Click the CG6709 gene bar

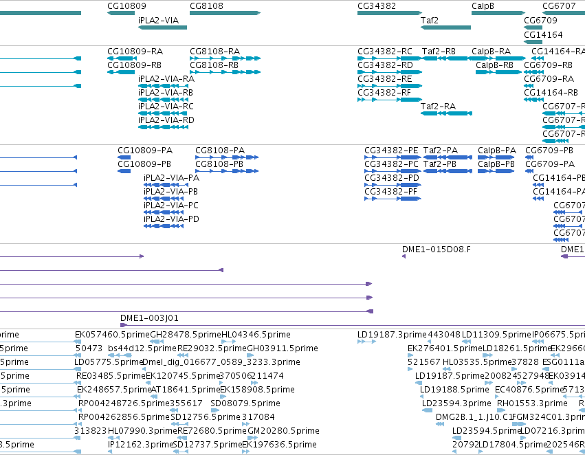(533, 27)
